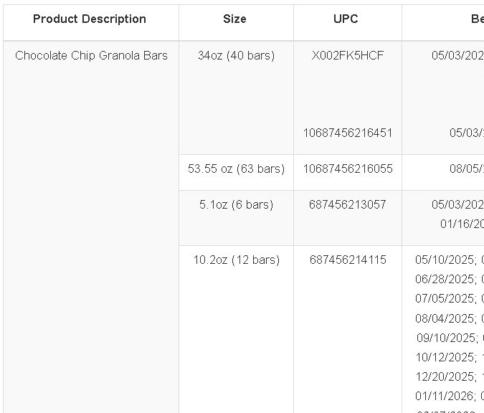Click the 34oz (40 bars) size cell
This screenshot has width=484, height=413.
coord(236,56)
